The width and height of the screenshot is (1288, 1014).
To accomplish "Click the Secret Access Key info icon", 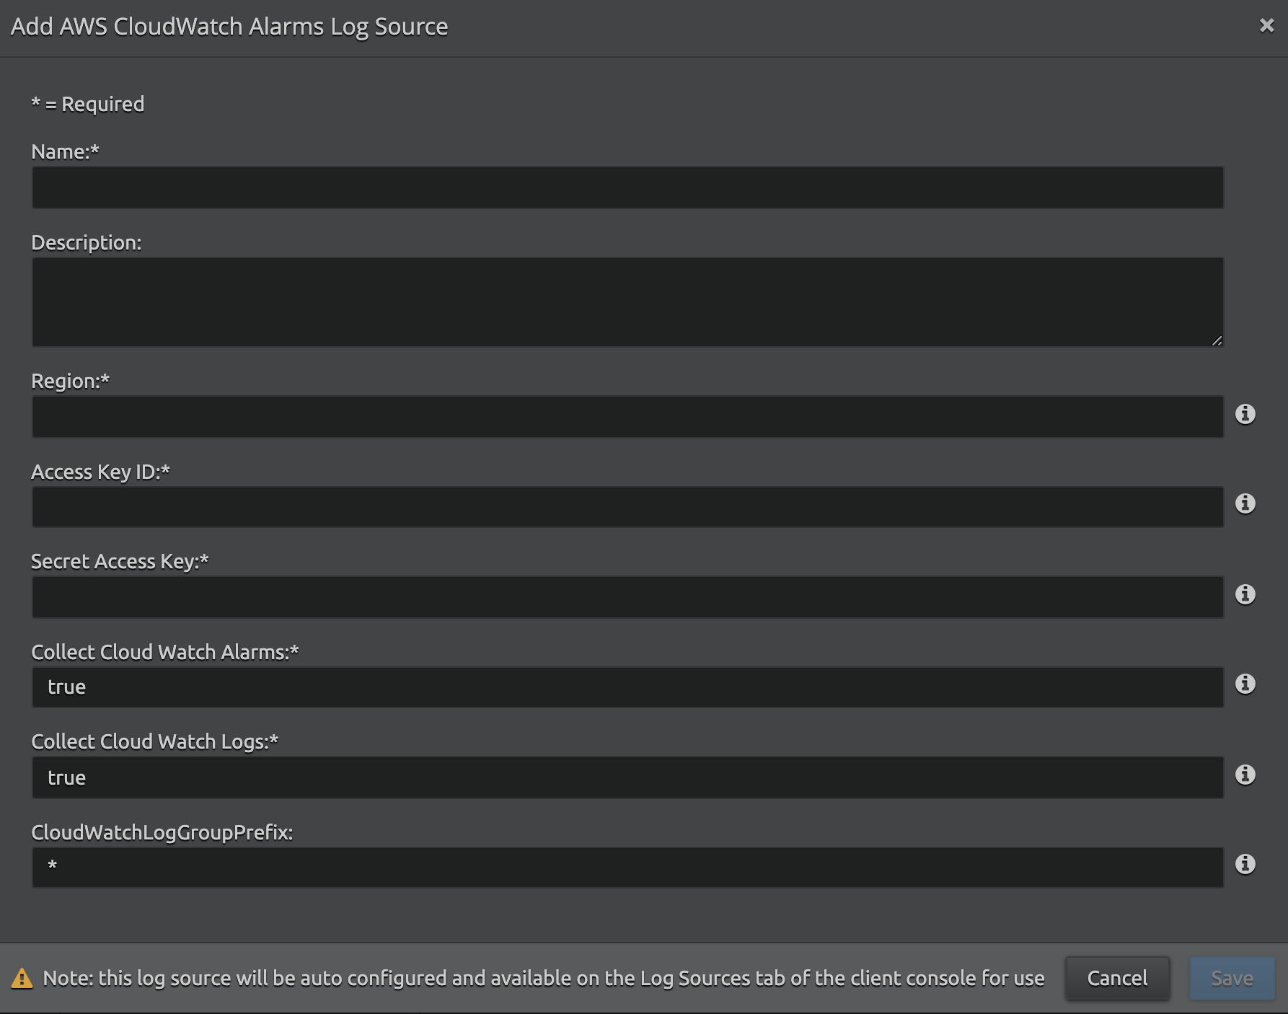I will [x=1245, y=594].
